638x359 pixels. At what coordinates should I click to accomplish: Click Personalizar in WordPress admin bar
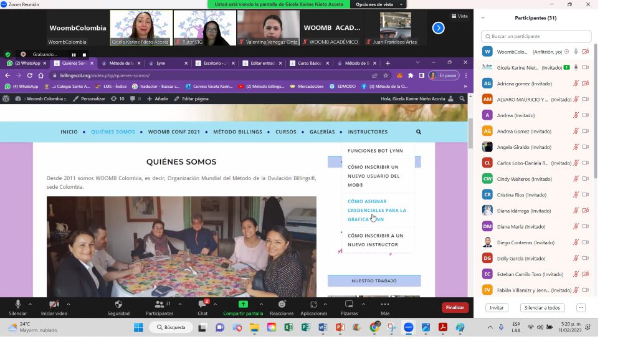coord(89,98)
